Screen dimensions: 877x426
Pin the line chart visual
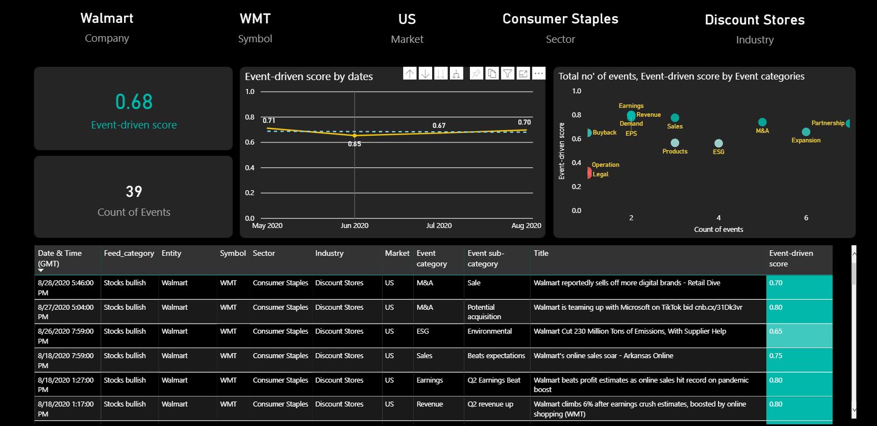point(477,73)
